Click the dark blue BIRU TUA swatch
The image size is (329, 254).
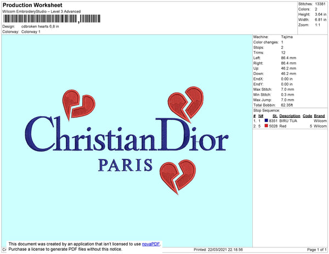coord(266,120)
